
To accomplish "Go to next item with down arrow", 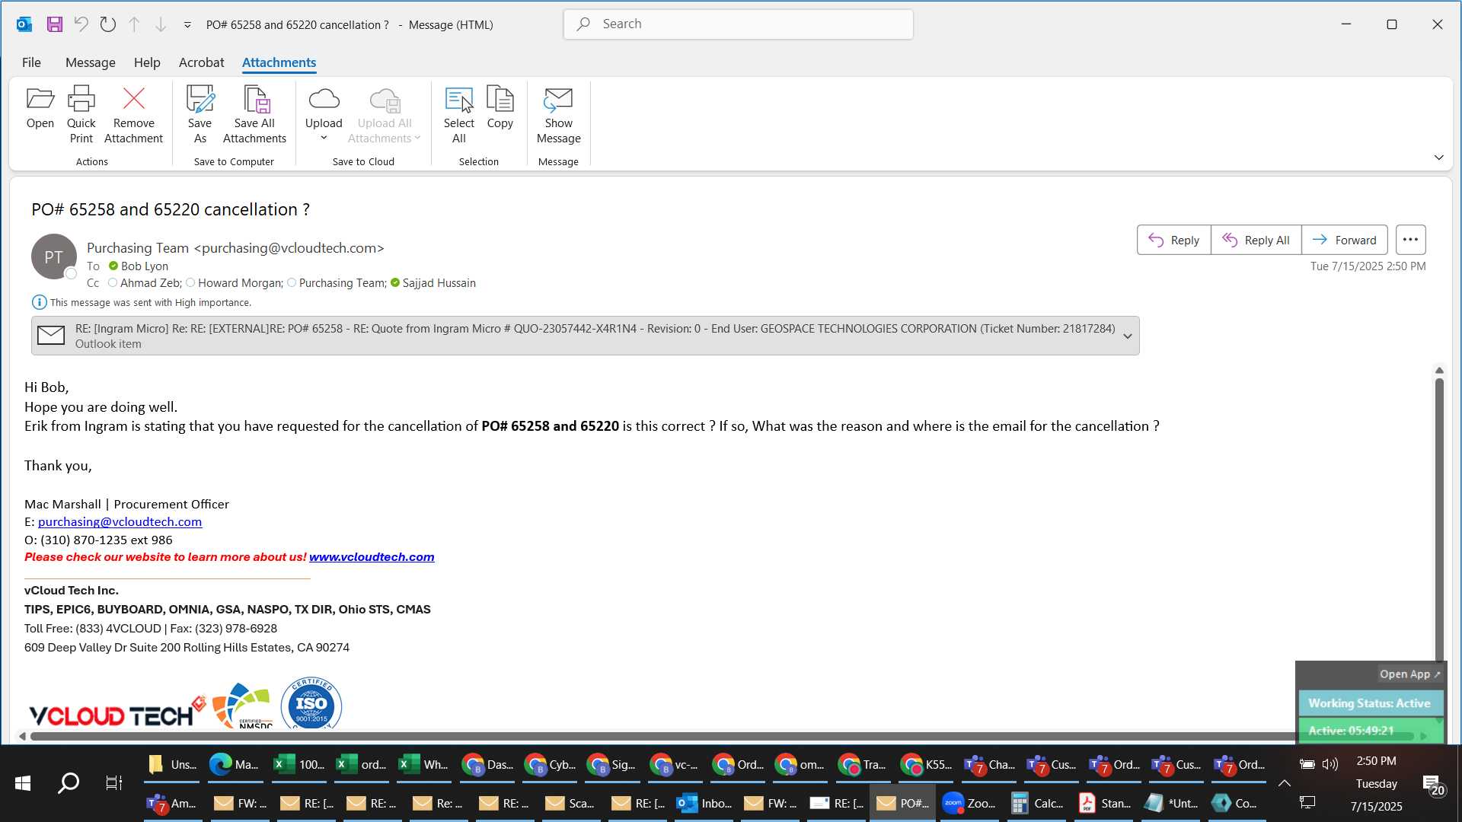I will point(161,24).
